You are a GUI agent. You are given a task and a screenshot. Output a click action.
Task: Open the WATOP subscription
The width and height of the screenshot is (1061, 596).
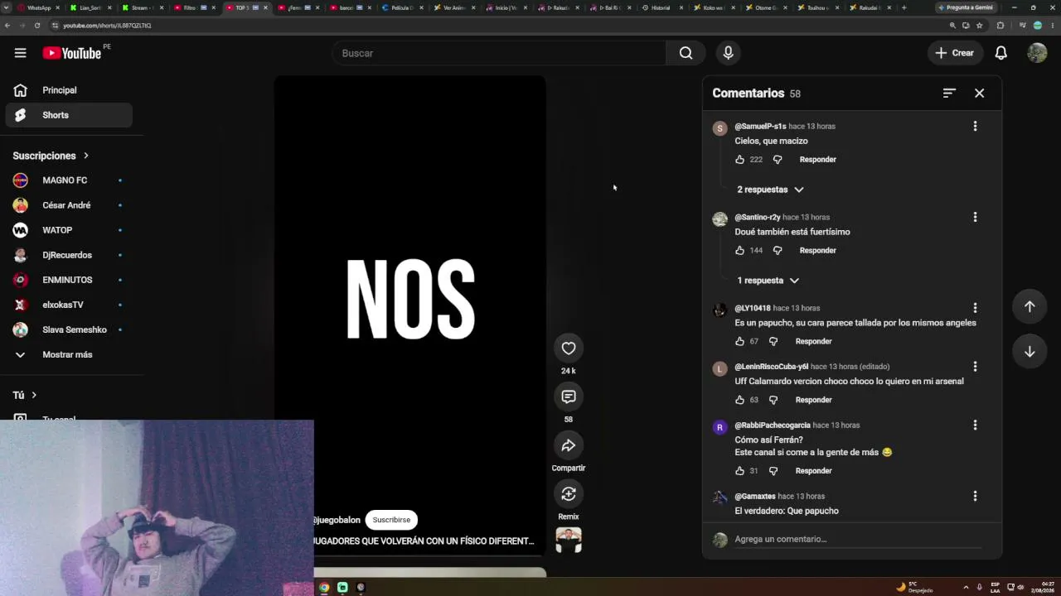[x=69, y=230]
